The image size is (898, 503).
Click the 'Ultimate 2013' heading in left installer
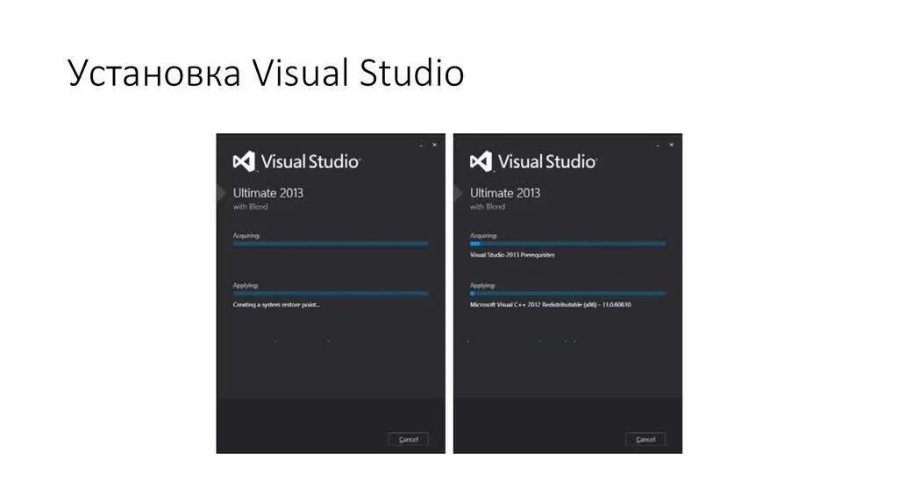267,193
